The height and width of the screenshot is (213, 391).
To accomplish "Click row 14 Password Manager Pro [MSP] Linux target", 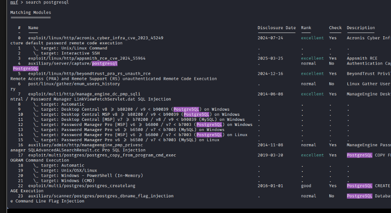I will click(x=140, y=135).
